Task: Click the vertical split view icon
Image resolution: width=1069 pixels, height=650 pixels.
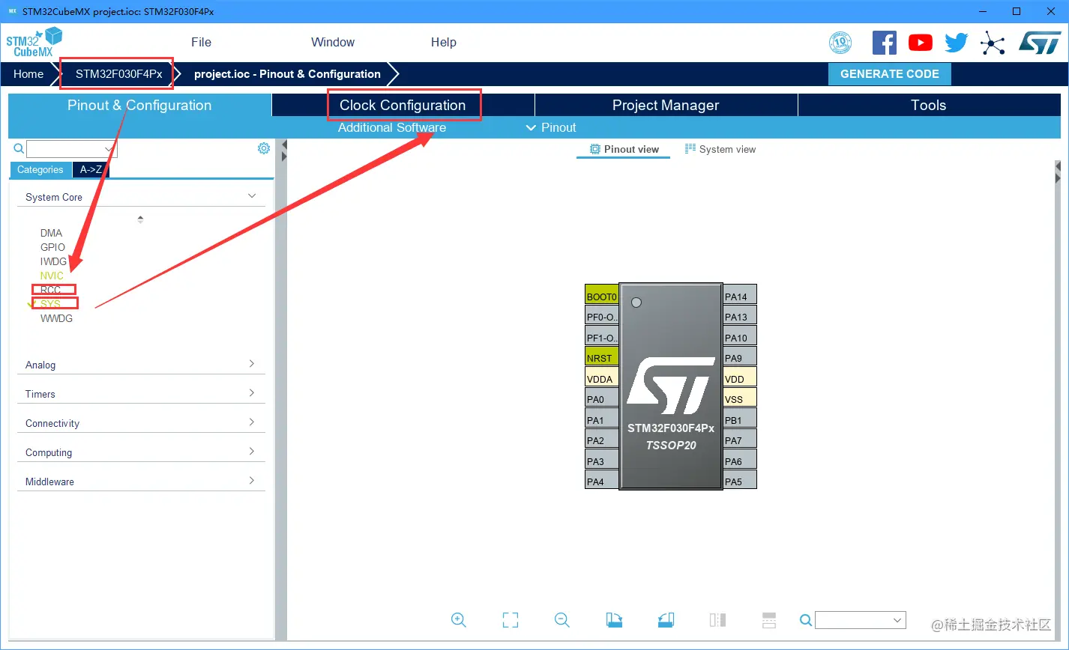Action: tap(717, 619)
